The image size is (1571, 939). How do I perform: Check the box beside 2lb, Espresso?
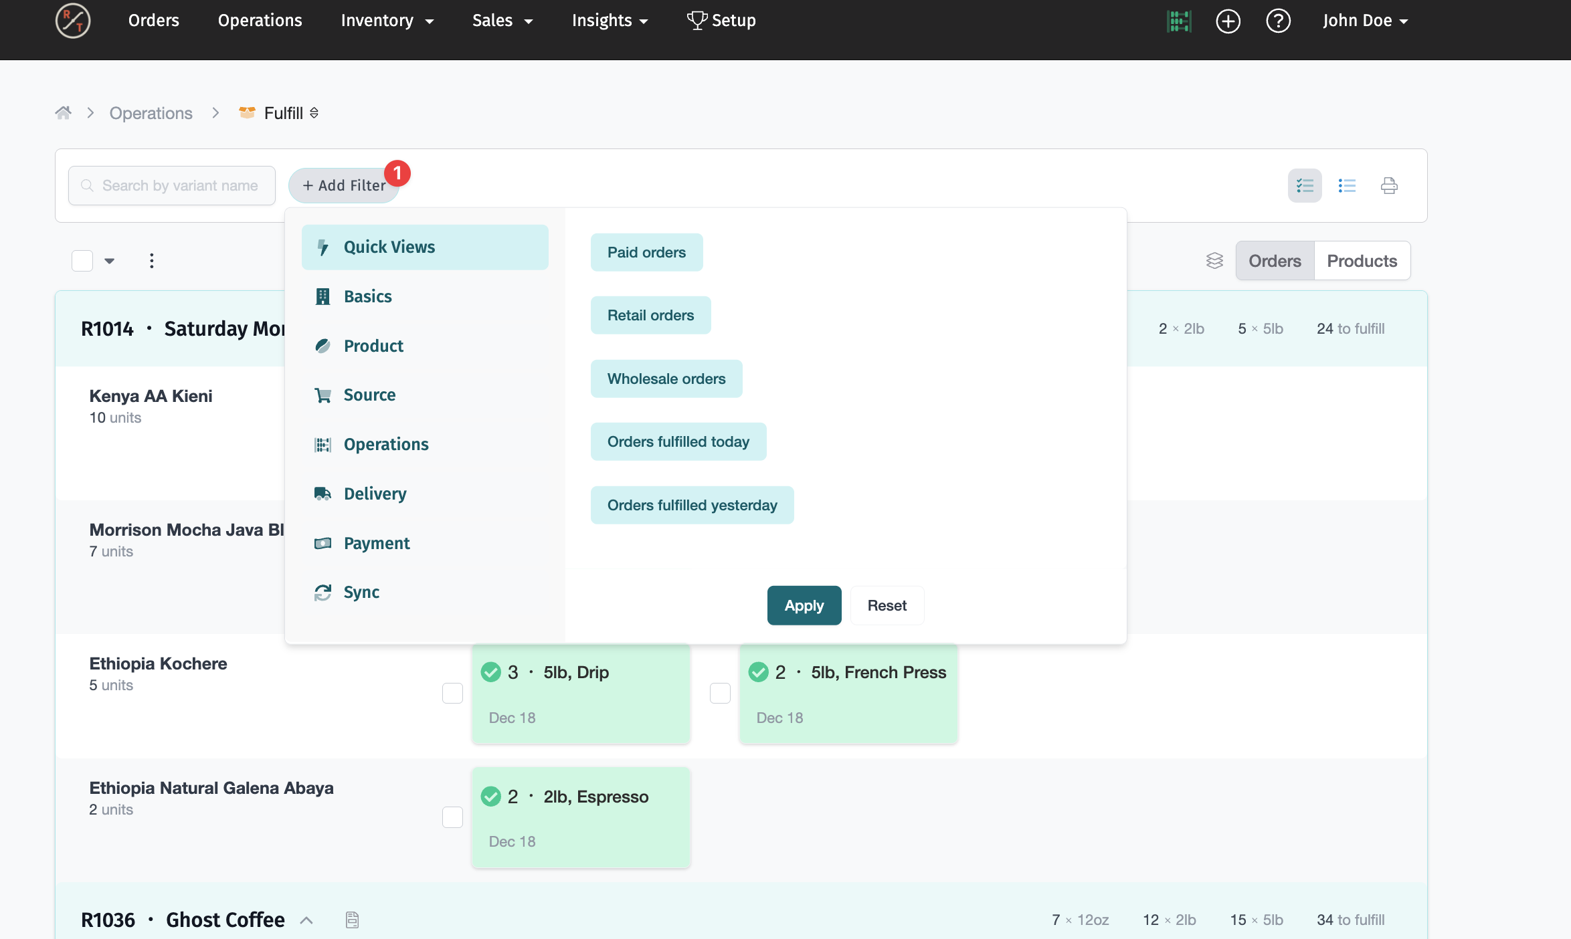pyautogui.click(x=452, y=817)
